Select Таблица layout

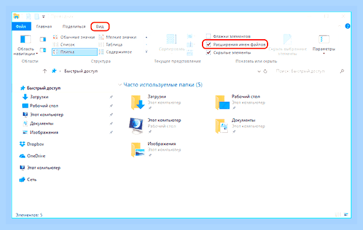111,44
